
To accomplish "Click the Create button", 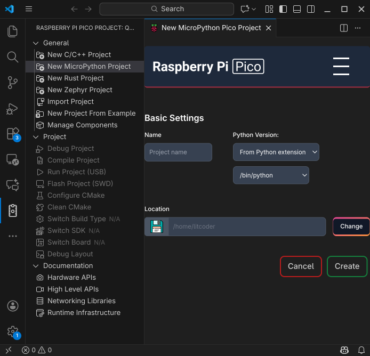I will coord(347,266).
